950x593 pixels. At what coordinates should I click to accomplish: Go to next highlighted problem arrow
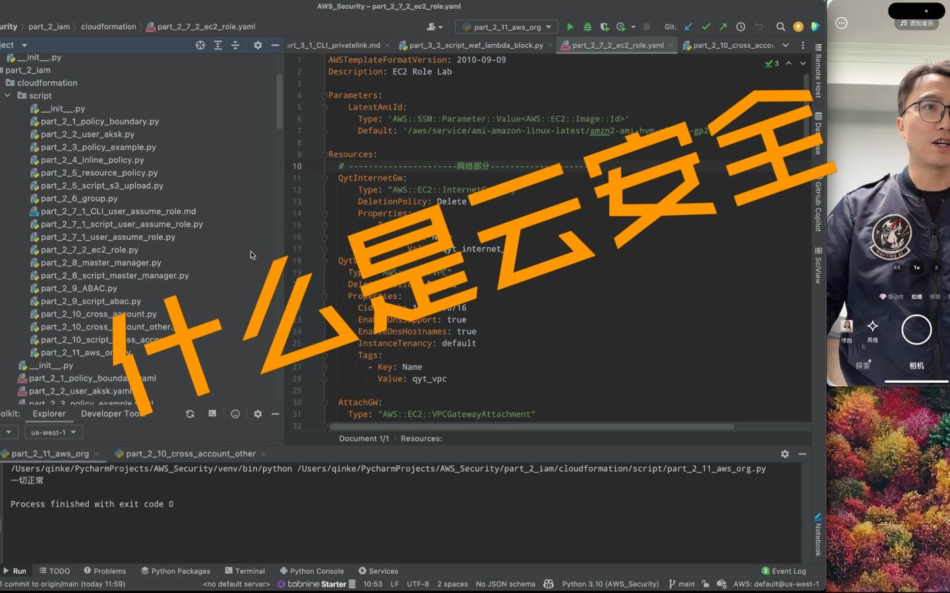coord(803,63)
